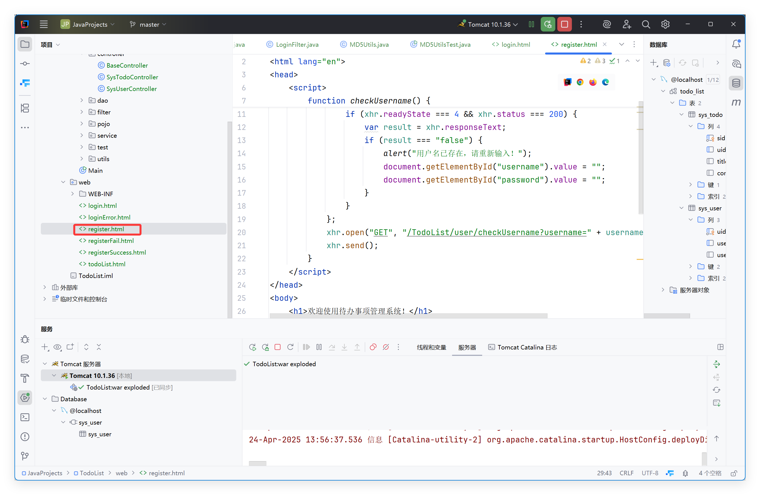Open the Terminal tool window
This screenshot has height=495, width=760.
coord(25,417)
